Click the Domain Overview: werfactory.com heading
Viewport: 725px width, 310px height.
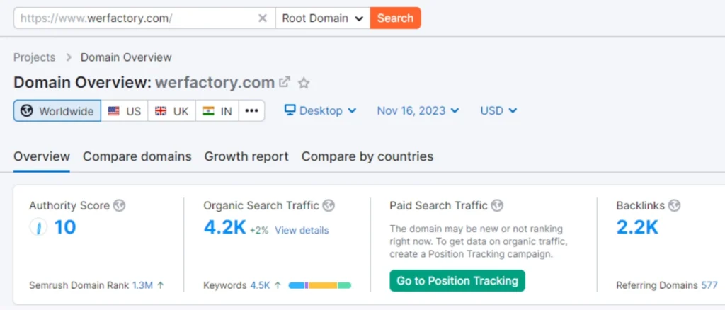(144, 83)
